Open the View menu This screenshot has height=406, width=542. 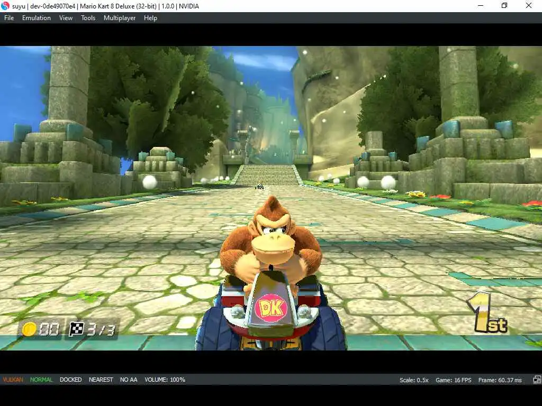66,18
